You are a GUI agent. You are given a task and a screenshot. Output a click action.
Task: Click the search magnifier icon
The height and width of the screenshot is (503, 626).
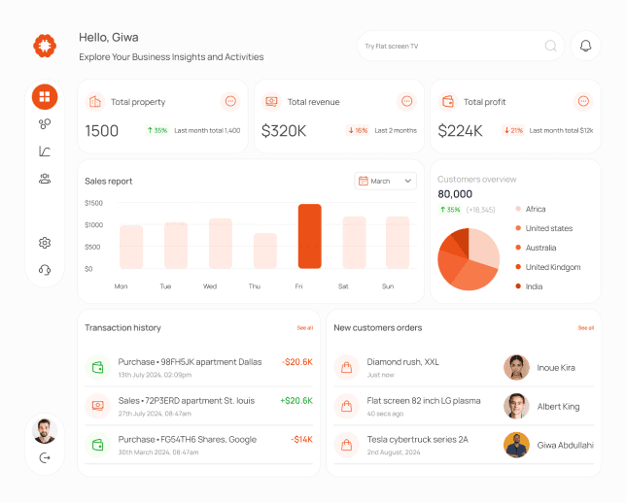[550, 46]
